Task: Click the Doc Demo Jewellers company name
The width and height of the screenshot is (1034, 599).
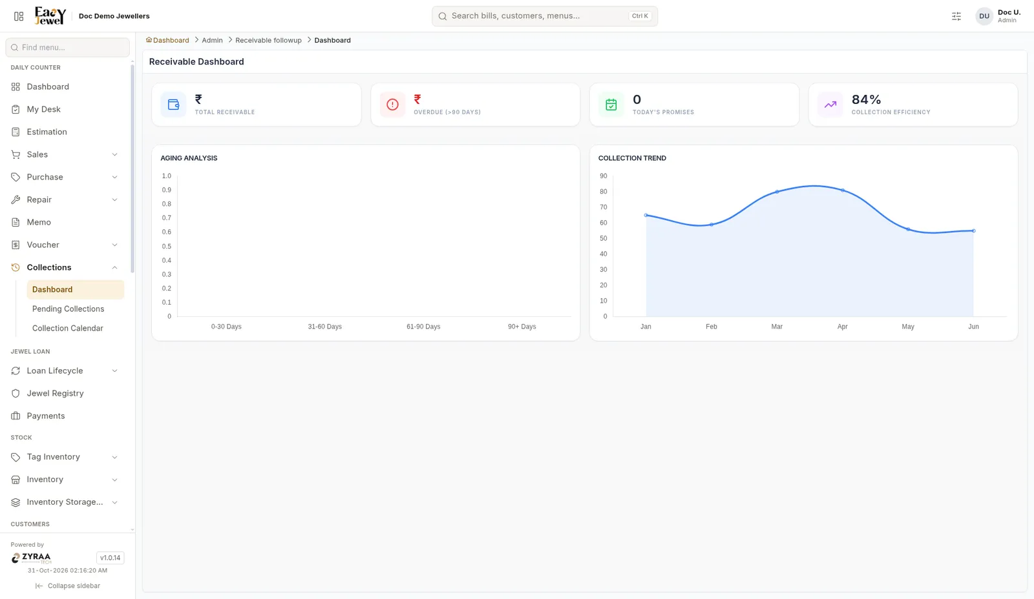Action: (114, 16)
